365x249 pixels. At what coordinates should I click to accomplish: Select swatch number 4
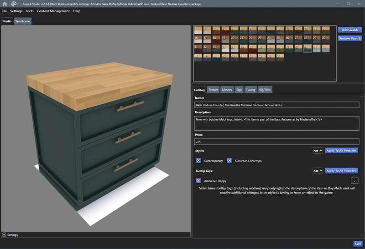coord(225,30)
